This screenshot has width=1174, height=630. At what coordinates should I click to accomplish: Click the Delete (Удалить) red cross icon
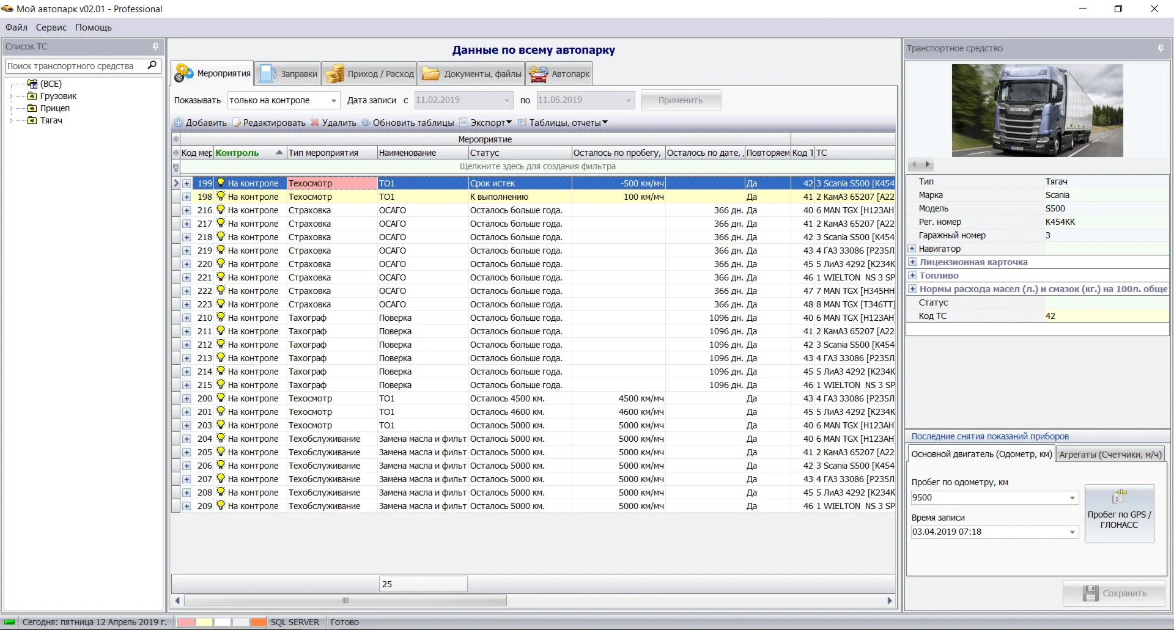(315, 123)
